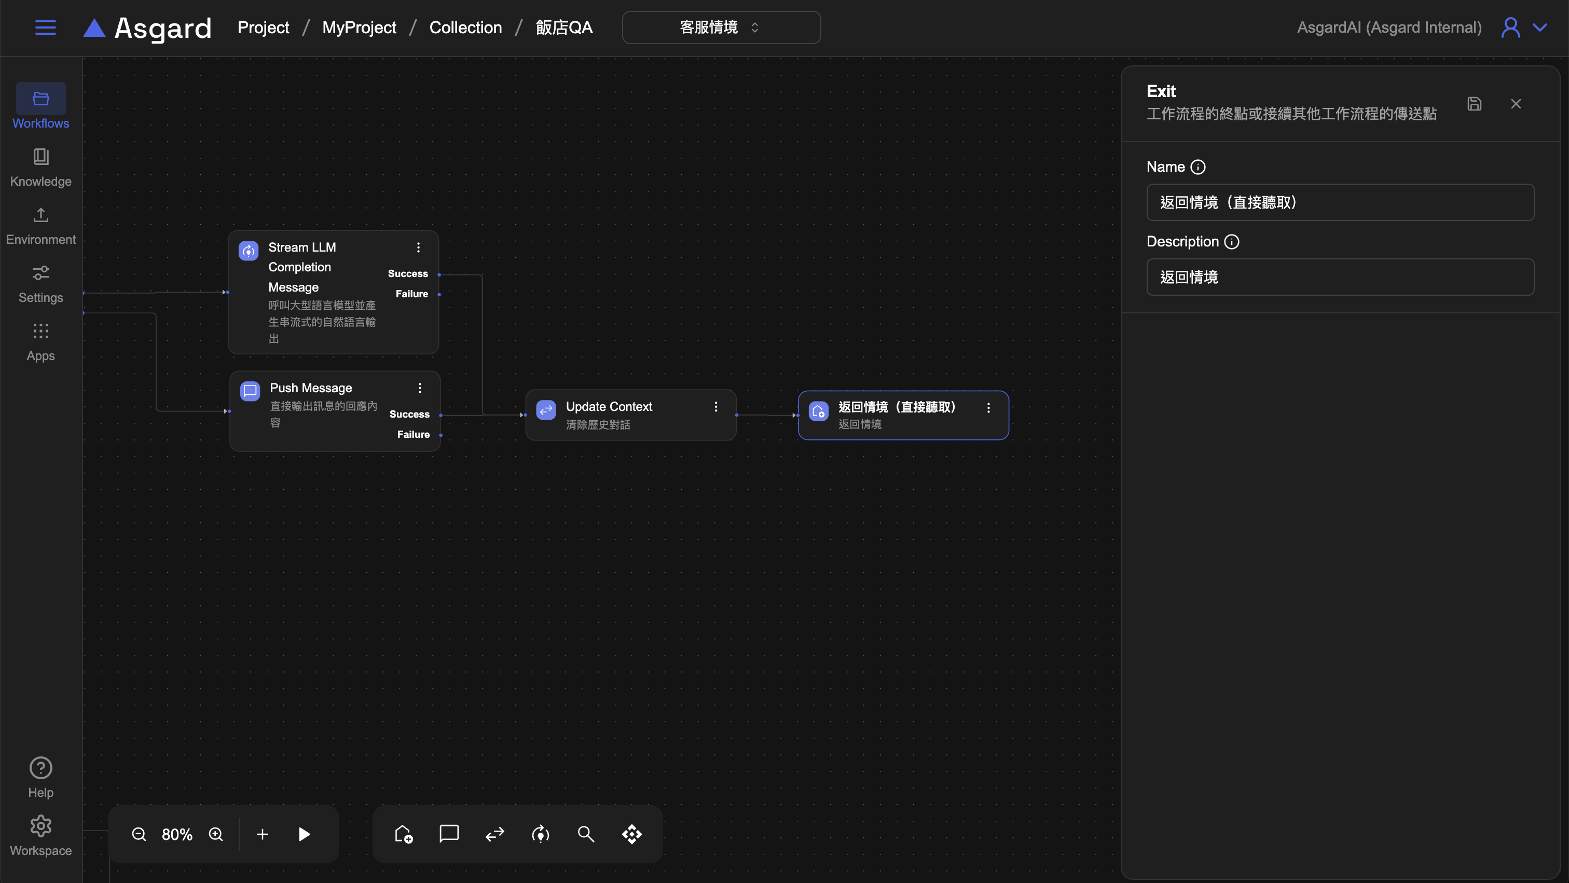1569x883 pixels.
Task: Add a Push Message node from toolbar
Action: [449, 834]
